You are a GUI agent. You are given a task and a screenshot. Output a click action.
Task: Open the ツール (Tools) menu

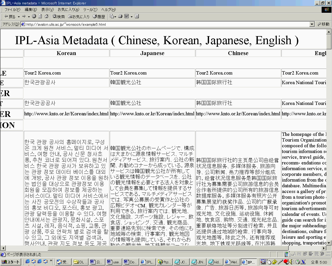[90, 10]
